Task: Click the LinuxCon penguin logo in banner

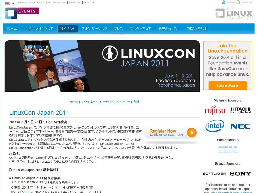Action: (x=110, y=53)
